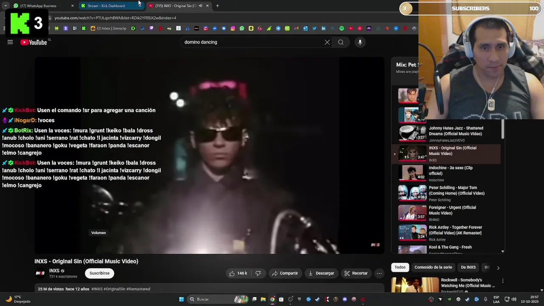Open Twitter bookmark in bookmarks bar
544x306 pixels.
[314, 28]
